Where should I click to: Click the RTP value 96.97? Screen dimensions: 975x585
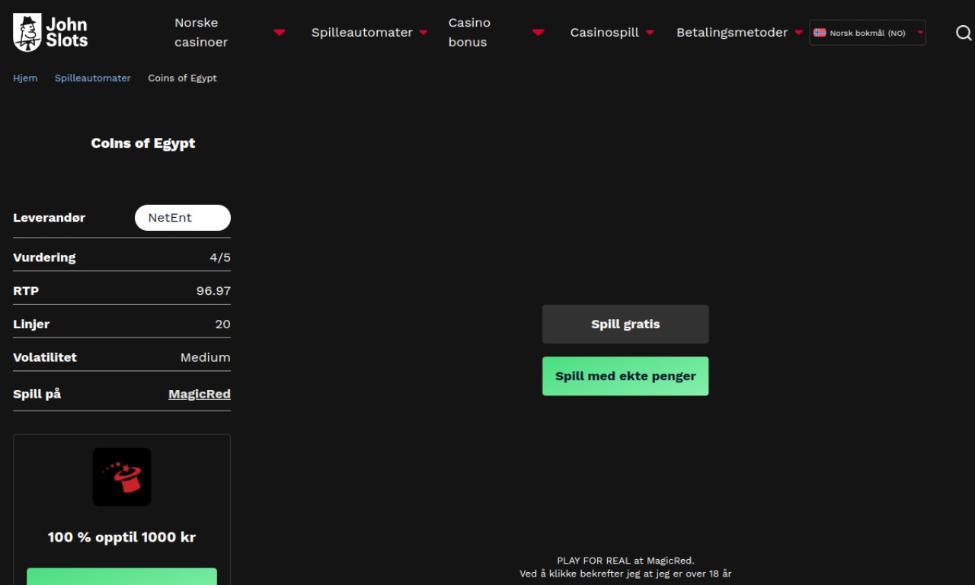click(x=213, y=291)
